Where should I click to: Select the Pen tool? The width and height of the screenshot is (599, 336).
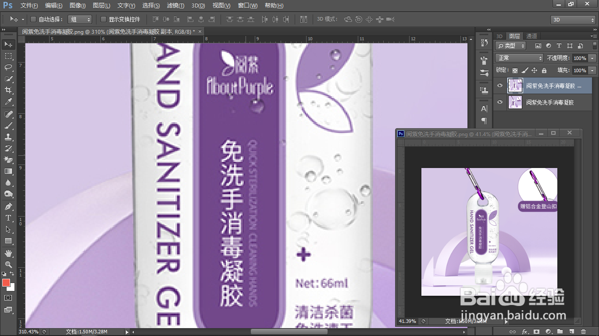8,206
